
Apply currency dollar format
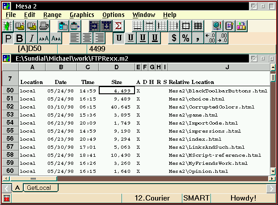pyautogui.click(x=174, y=38)
